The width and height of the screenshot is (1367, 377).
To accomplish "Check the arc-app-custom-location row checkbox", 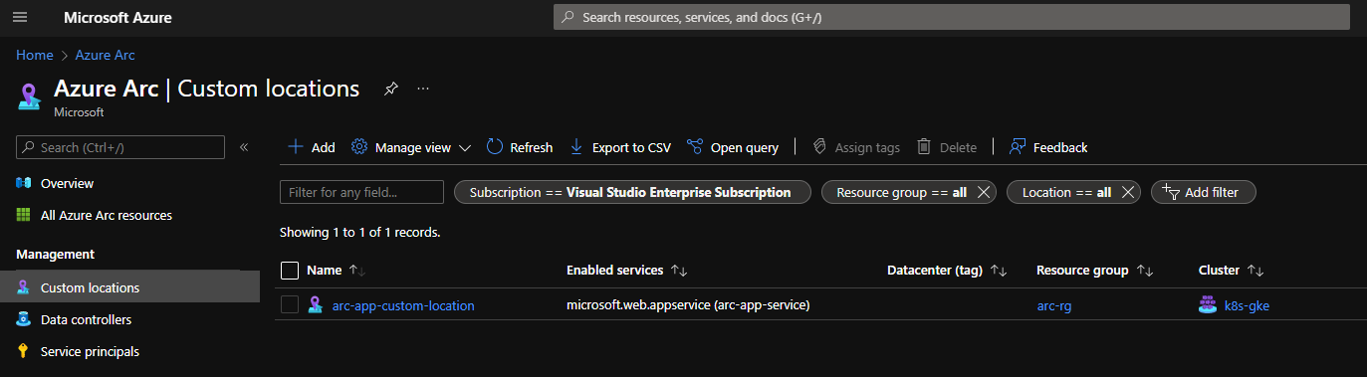I will [x=290, y=305].
